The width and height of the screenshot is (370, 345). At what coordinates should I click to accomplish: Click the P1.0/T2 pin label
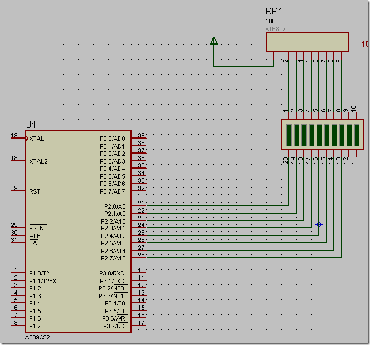(39, 273)
